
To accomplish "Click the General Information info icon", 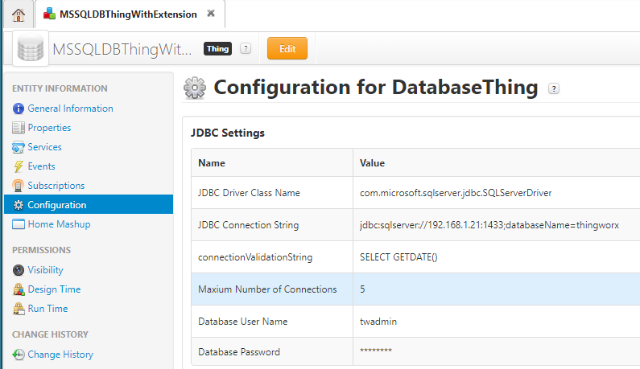I will (19, 109).
